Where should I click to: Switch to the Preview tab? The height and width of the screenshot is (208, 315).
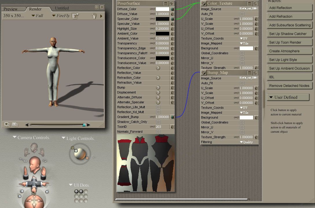[11, 9]
